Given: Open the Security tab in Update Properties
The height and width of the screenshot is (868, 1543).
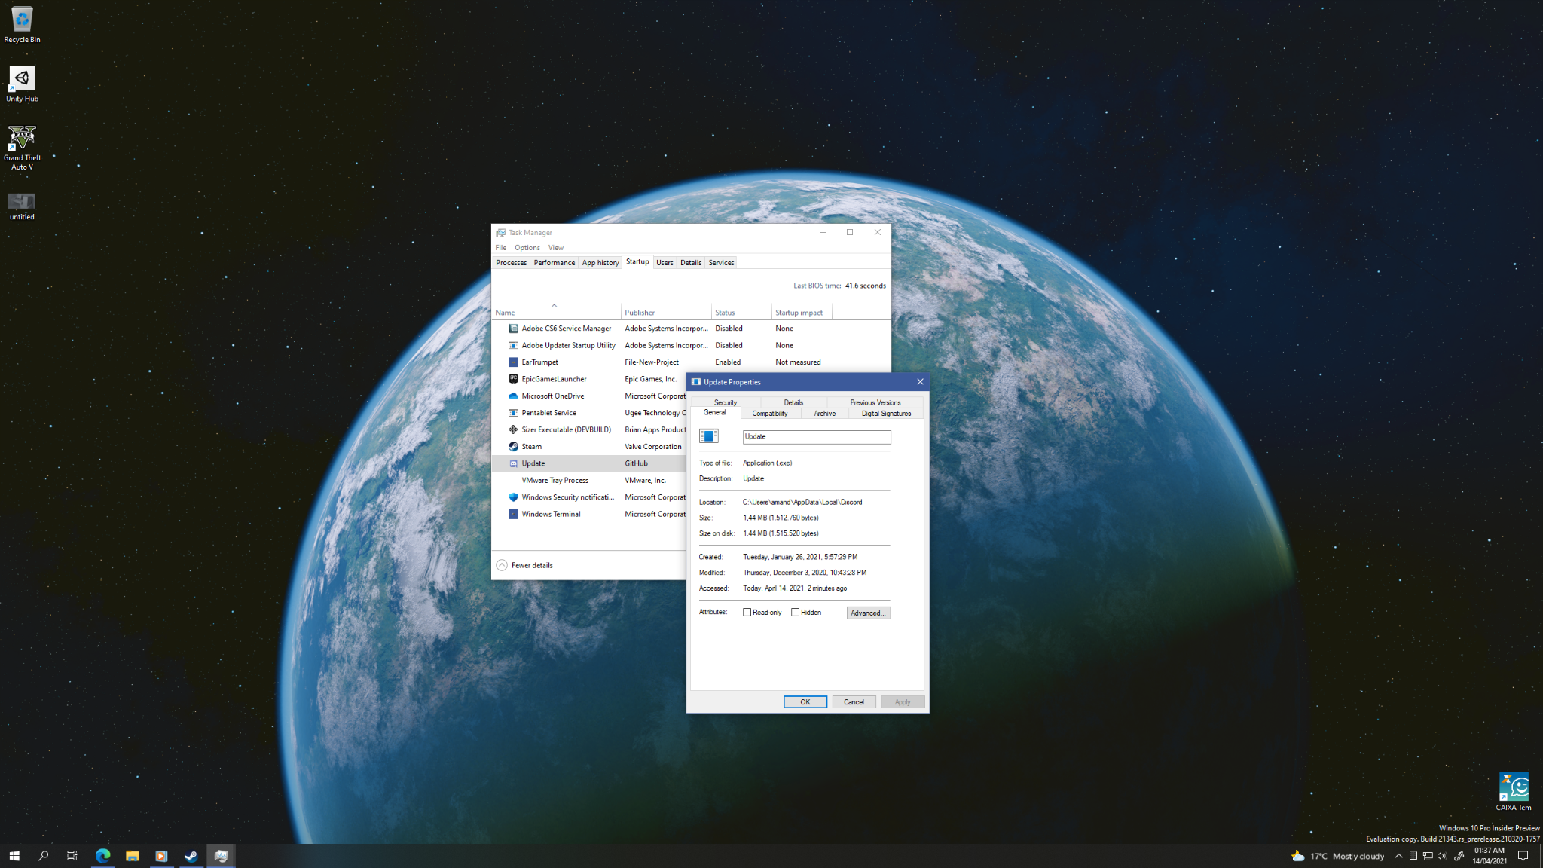Looking at the screenshot, I should tap(726, 402).
